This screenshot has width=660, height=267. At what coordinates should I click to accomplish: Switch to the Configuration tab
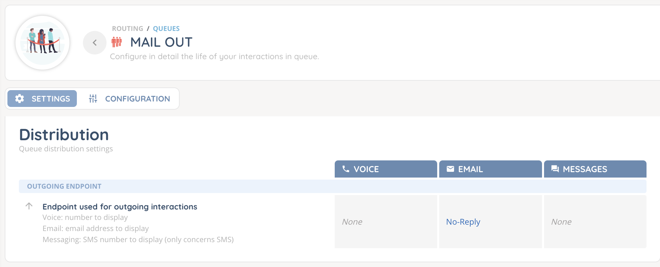click(x=129, y=99)
